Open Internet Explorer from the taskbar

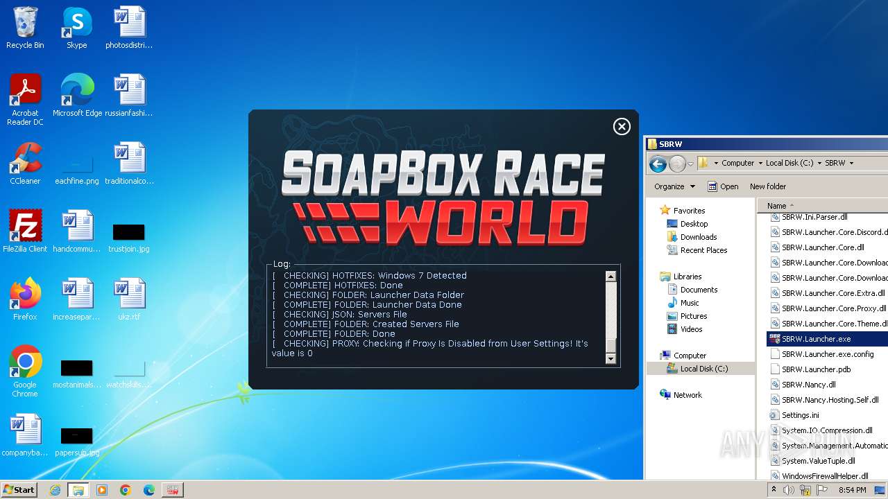55,490
